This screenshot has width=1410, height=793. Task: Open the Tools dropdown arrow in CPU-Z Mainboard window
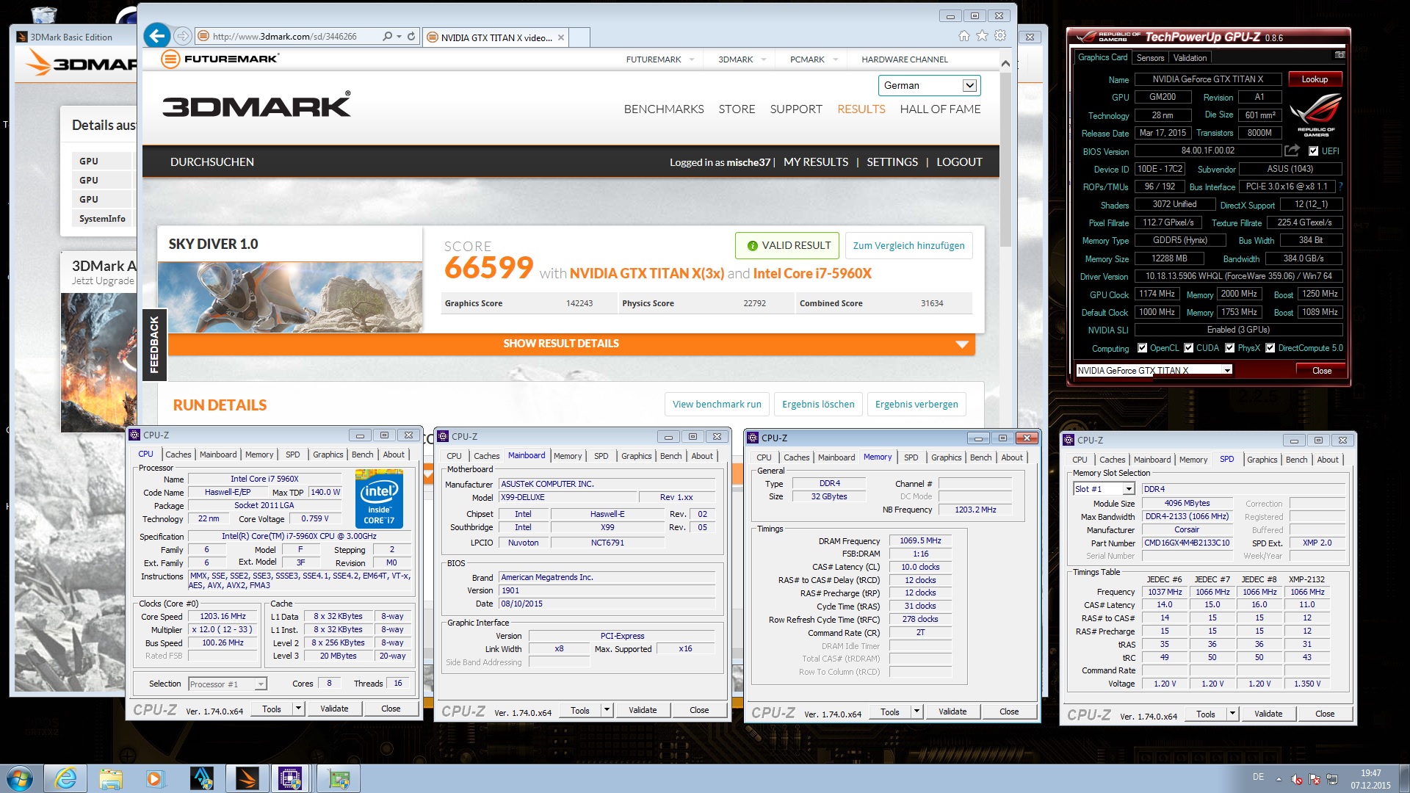pyautogui.click(x=607, y=710)
